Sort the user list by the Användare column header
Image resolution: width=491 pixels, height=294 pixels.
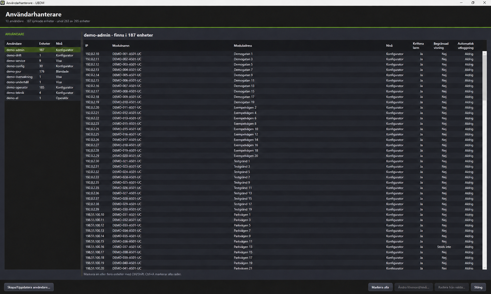coord(14,44)
